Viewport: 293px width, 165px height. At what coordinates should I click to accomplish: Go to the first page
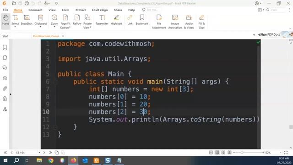5,153
